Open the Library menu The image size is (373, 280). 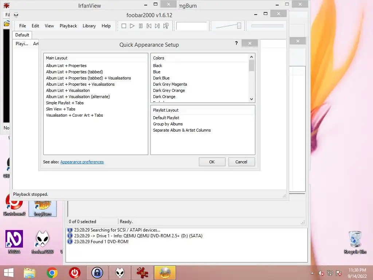[x=89, y=26]
